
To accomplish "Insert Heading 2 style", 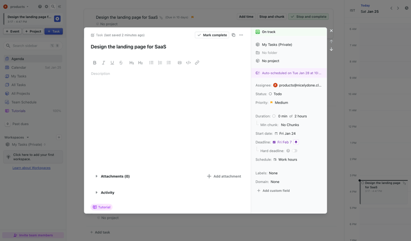I will point(140,63).
